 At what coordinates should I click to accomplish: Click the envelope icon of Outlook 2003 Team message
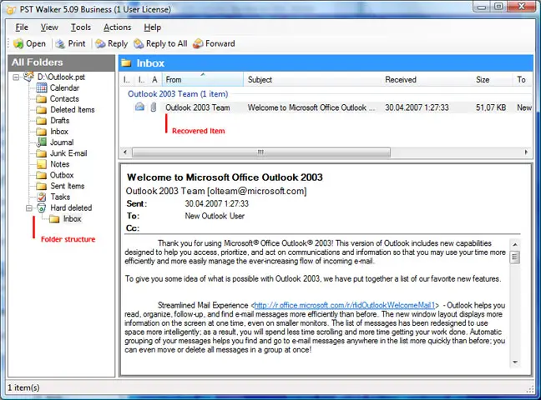click(x=139, y=107)
